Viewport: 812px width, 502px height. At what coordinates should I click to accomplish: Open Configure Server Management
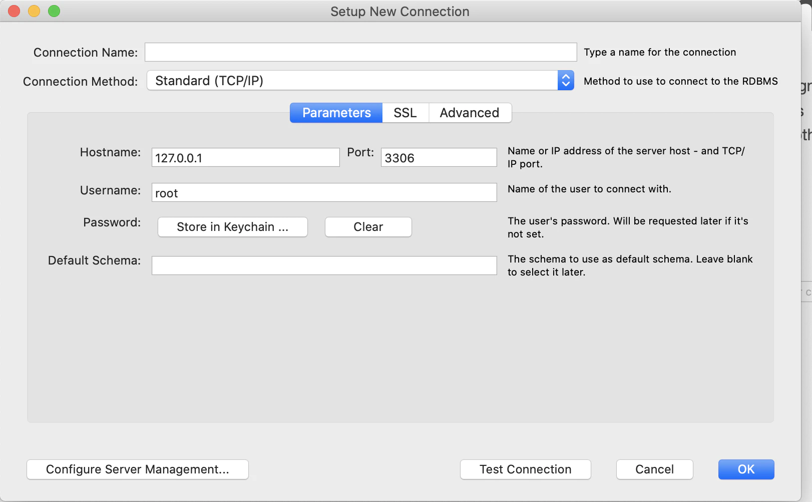(138, 469)
